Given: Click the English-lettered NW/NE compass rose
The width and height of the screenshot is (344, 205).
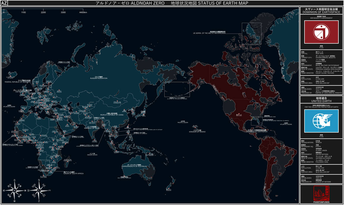Looking at the screenshot, I should coord(39,190).
